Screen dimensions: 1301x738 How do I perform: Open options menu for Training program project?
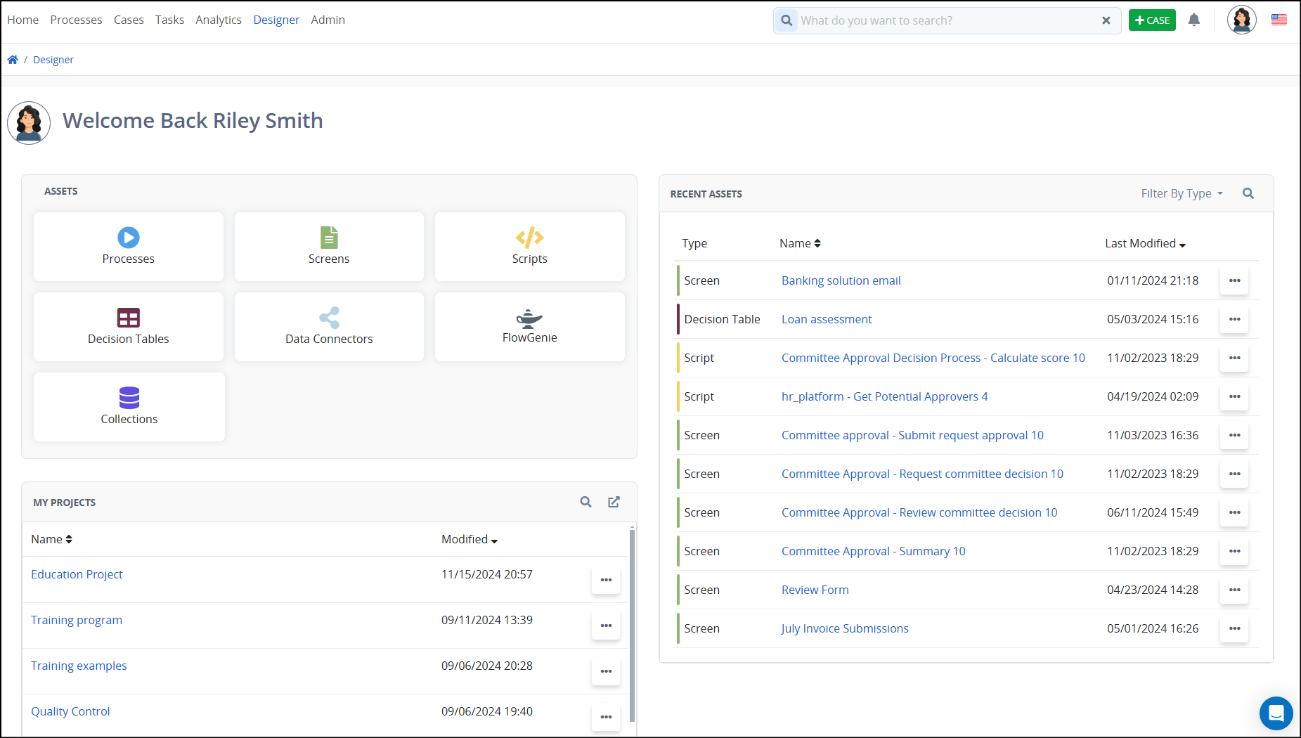606,626
